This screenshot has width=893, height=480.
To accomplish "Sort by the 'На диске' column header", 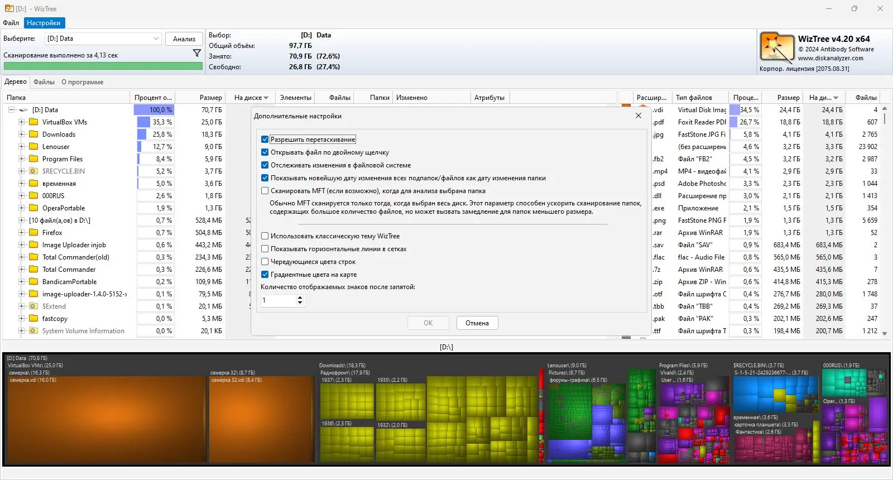I will point(251,98).
